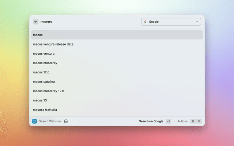
Task: Choose the macos ventura release date suggestion
Action: (53, 44)
